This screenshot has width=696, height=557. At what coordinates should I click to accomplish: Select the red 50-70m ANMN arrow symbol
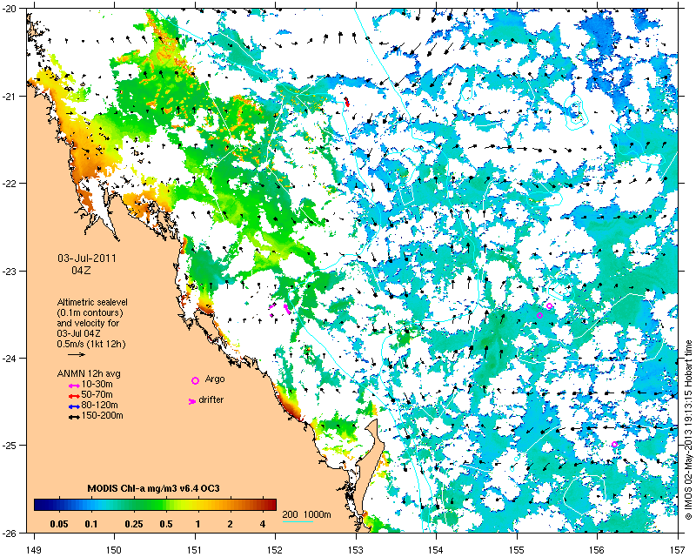click(74, 396)
